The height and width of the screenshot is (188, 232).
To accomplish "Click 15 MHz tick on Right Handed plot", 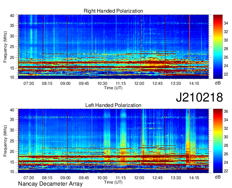I will coord(12,68).
